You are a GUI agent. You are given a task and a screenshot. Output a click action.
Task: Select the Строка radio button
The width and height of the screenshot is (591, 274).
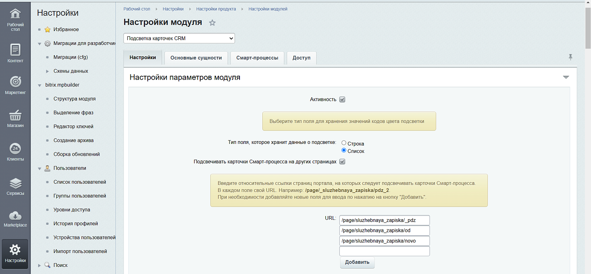coord(344,143)
